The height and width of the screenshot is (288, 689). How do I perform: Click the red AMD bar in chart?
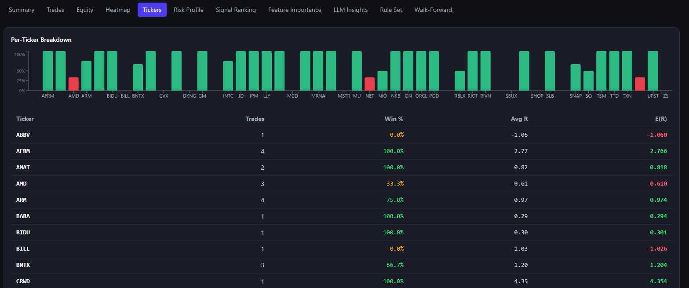73,84
